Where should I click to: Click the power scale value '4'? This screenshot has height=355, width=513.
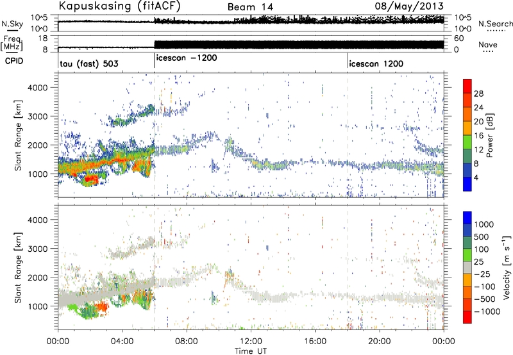476,177
